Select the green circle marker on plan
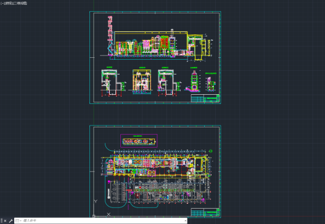325x224 pixels. 210,151
